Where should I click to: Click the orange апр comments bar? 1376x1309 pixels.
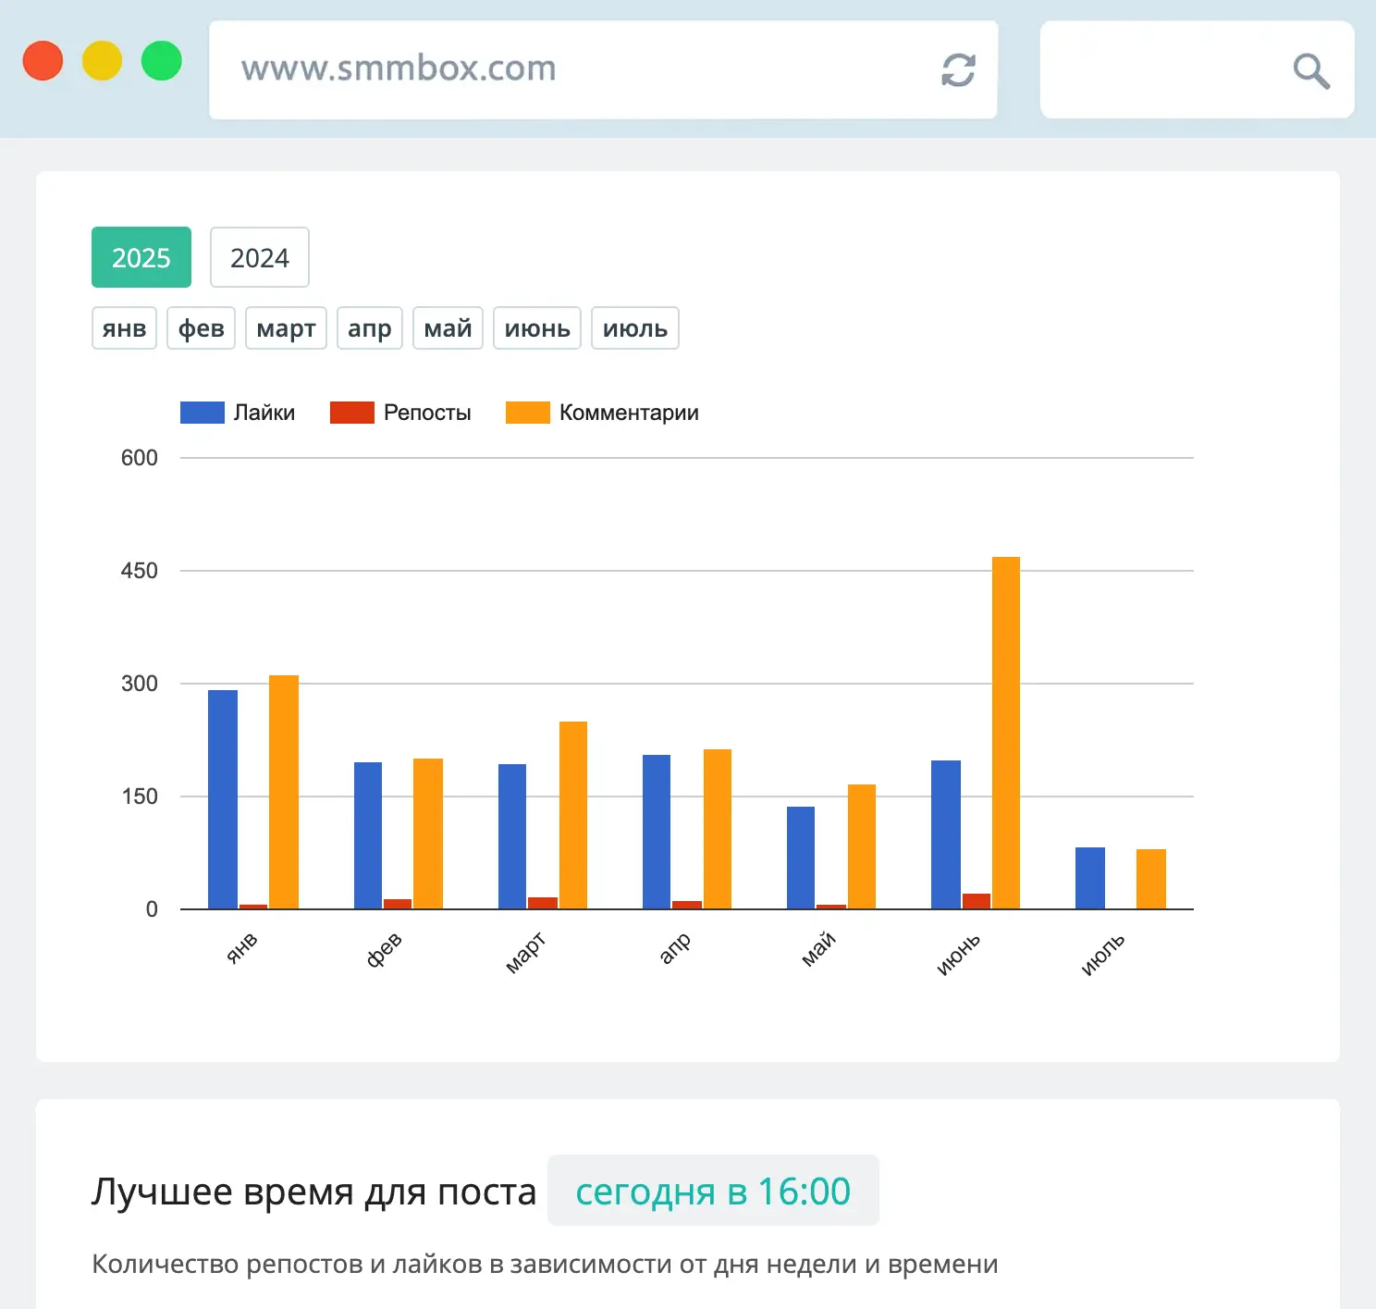(718, 829)
